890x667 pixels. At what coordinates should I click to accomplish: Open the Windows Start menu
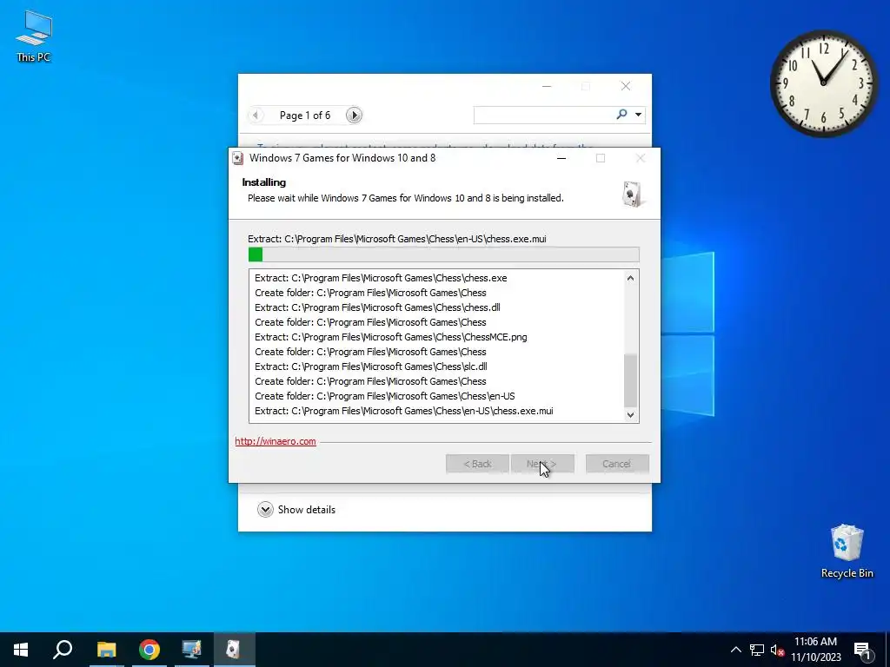[x=21, y=650]
